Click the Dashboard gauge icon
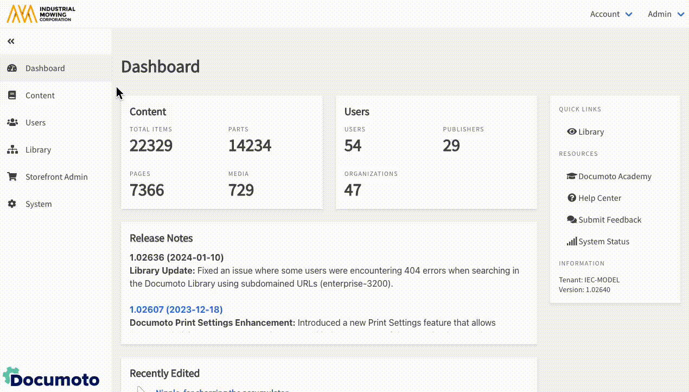 click(12, 68)
